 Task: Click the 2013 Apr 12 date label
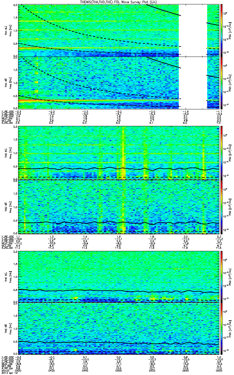coord(8,372)
